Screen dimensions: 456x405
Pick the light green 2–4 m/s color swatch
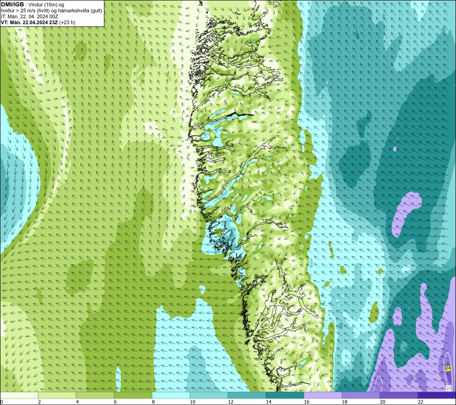pyautogui.click(x=57, y=395)
